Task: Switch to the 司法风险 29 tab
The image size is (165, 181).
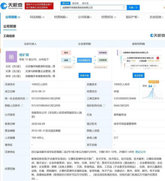Action: [37, 17]
